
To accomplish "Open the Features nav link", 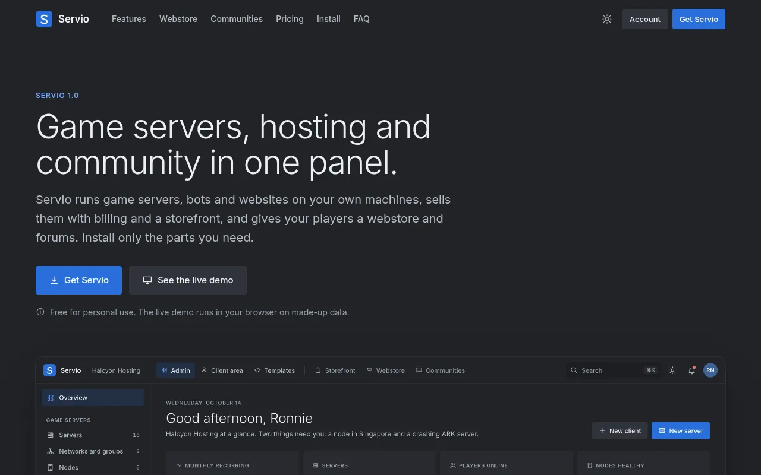I will [129, 19].
